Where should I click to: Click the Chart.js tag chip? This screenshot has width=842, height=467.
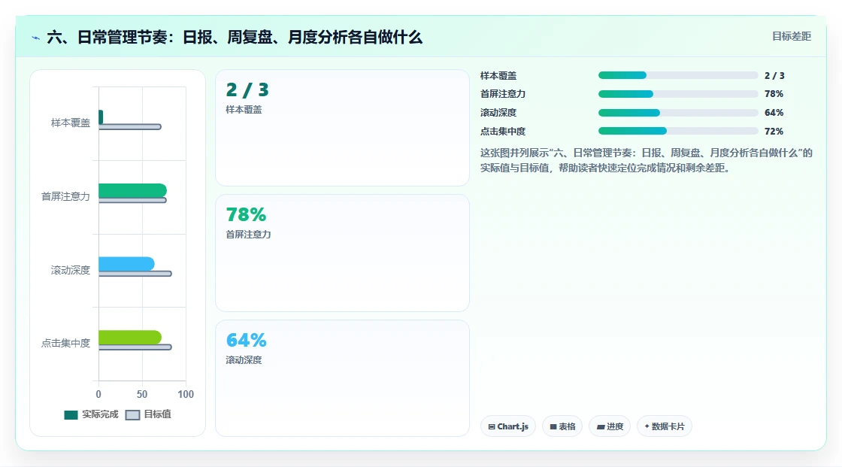(x=508, y=426)
